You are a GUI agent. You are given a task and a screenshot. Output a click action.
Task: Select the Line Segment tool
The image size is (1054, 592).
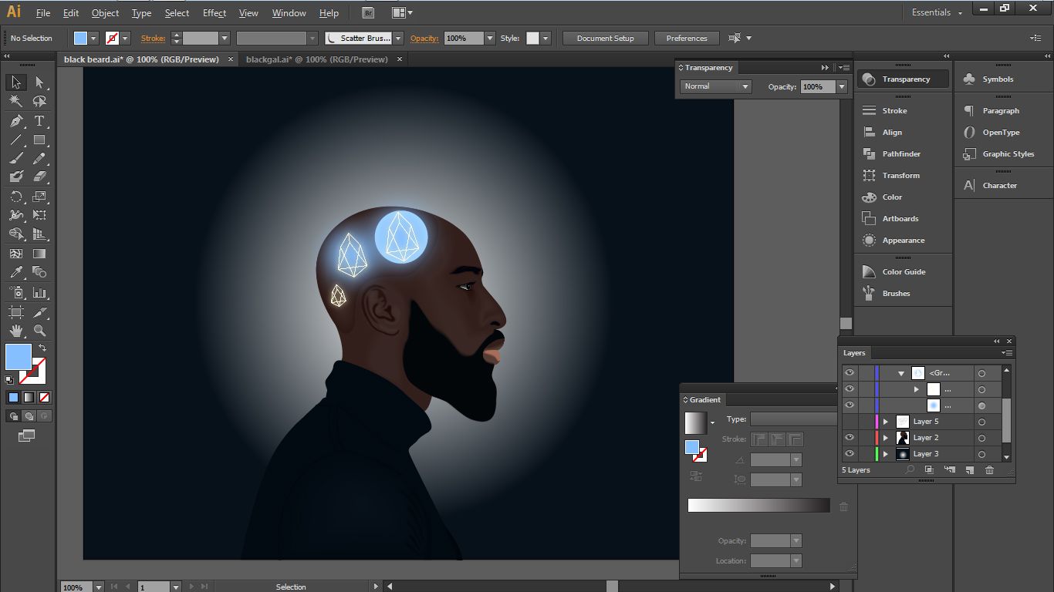16,140
